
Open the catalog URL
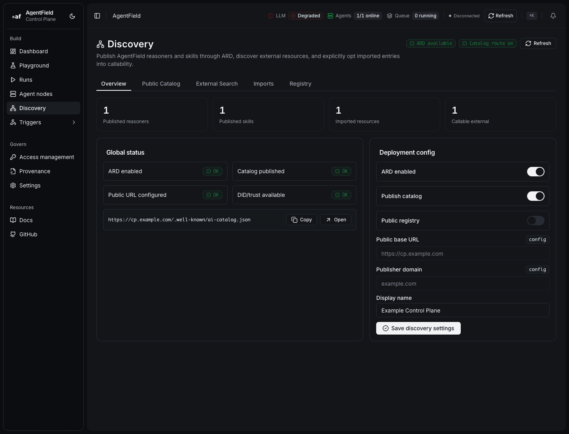pyautogui.click(x=336, y=220)
